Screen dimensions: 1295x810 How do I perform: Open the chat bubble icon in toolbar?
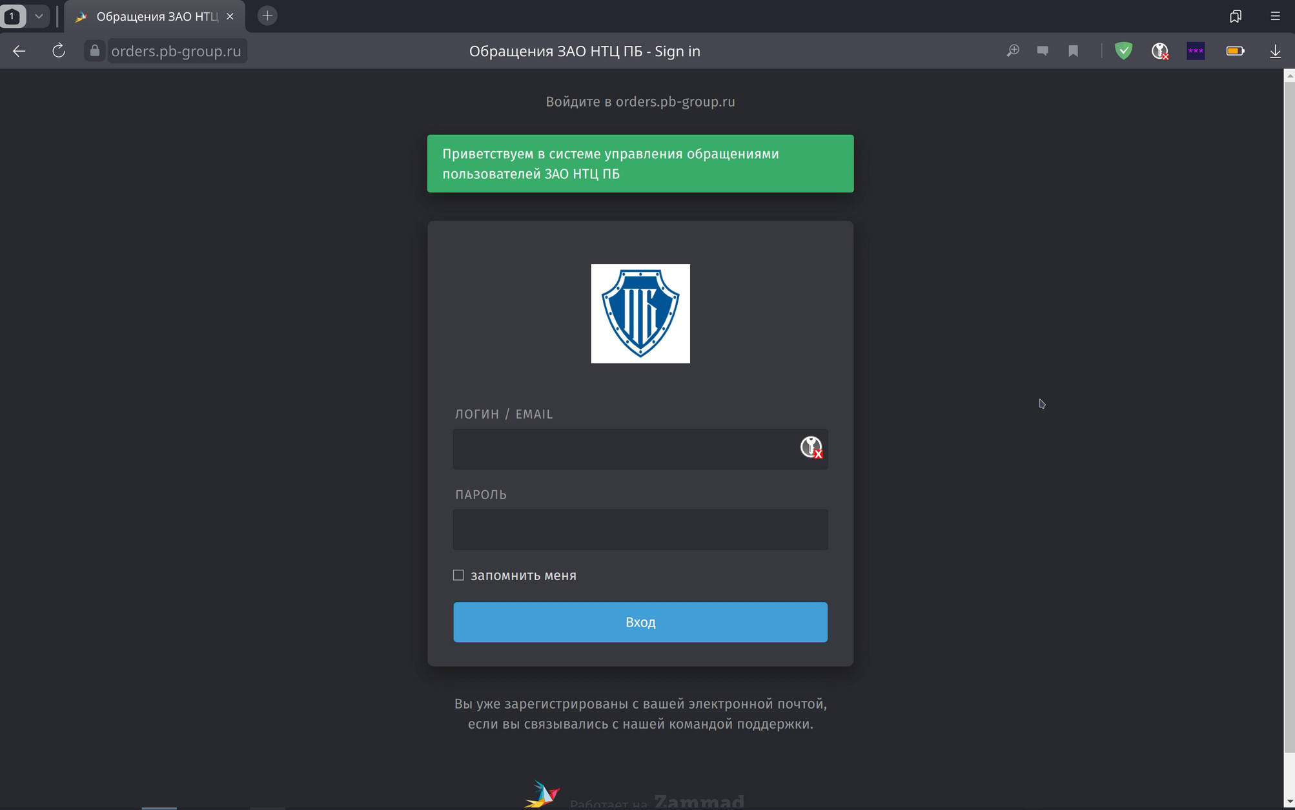coord(1043,51)
